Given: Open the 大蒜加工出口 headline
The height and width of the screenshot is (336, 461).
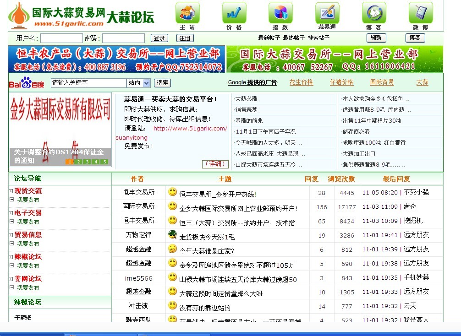Looking at the screenshot, I should click(358, 154).
